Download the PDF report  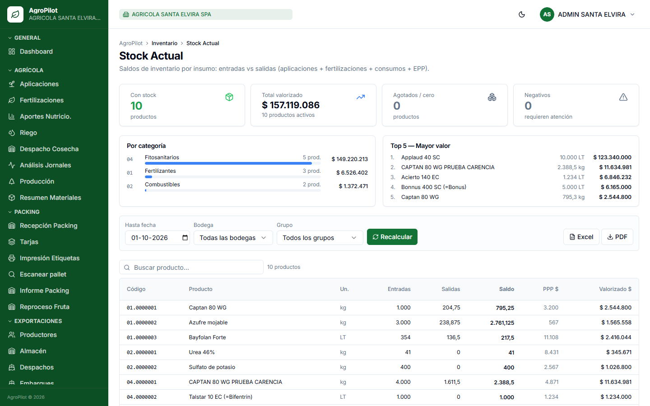[617, 237]
